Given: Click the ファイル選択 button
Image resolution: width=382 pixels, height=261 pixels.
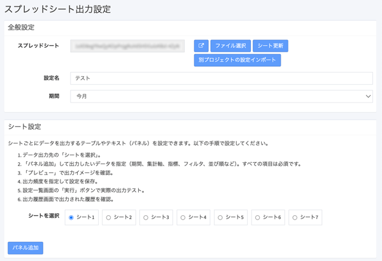Looking at the screenshot, I should tap(230, 46).
